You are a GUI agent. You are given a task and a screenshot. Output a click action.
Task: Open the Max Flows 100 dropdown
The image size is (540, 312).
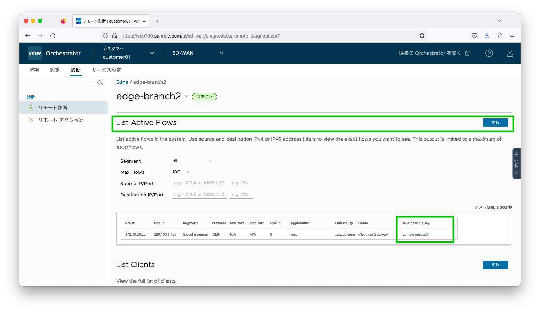(181, 172)
